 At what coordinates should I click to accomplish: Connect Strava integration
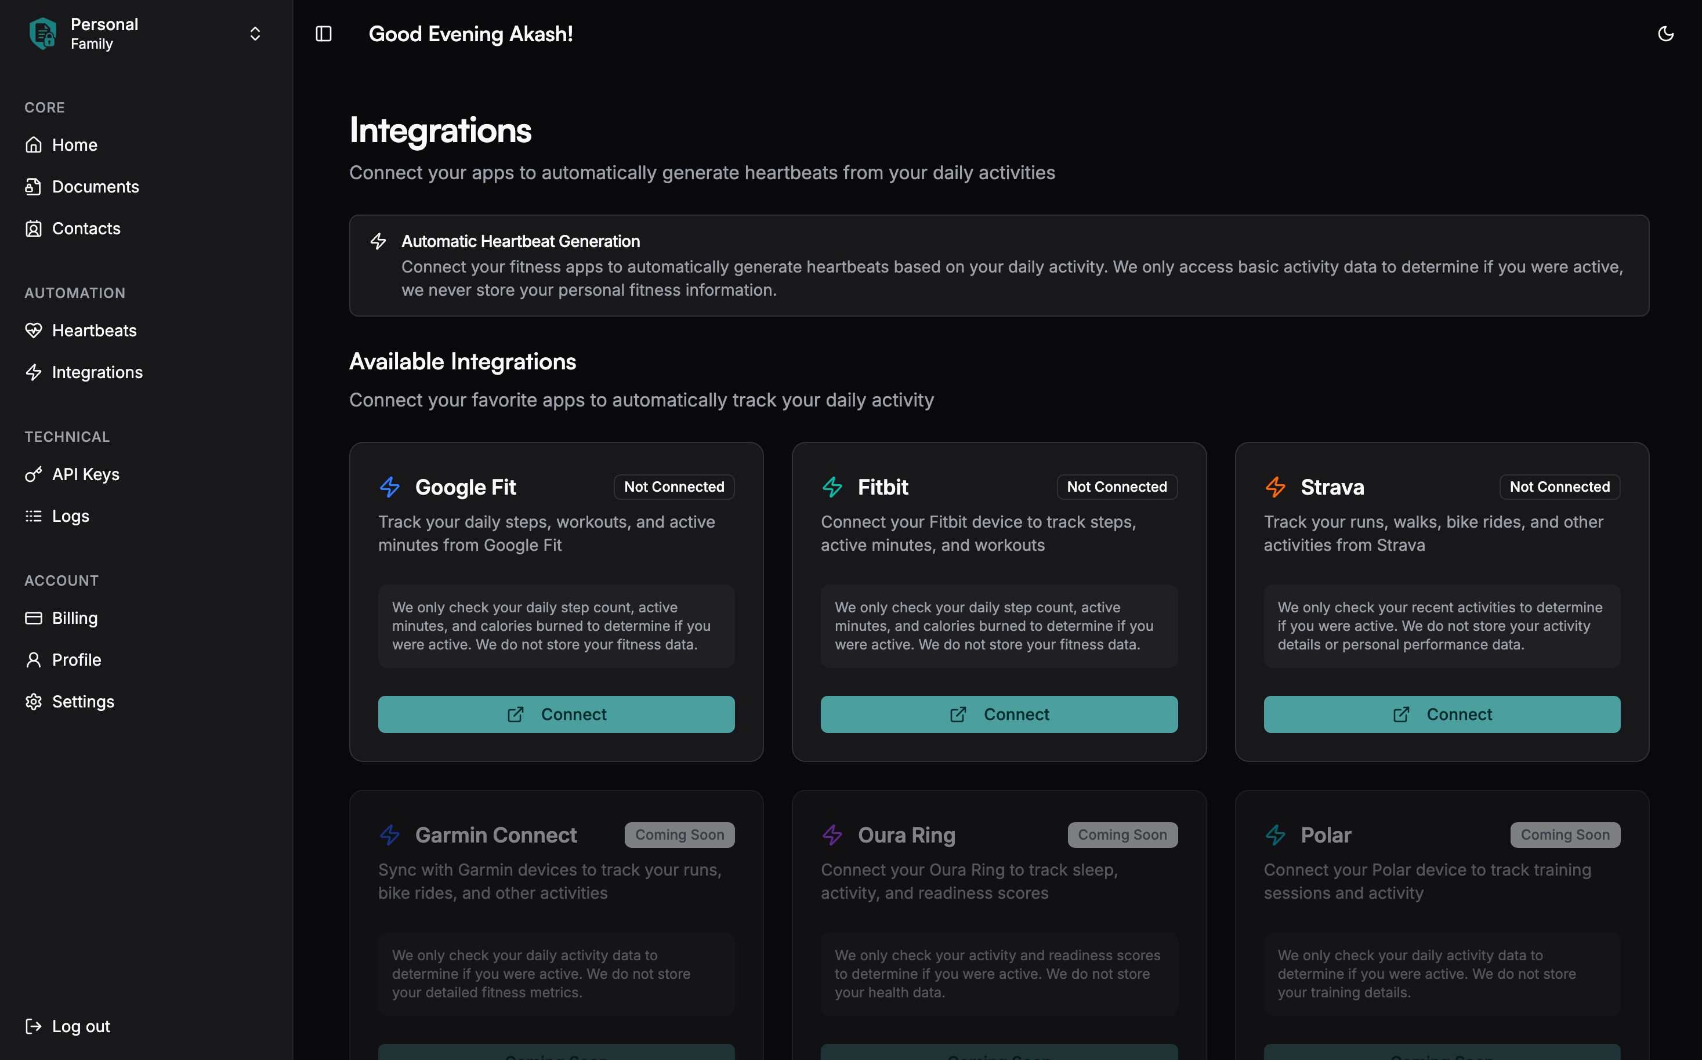(x=1442, y=714)
